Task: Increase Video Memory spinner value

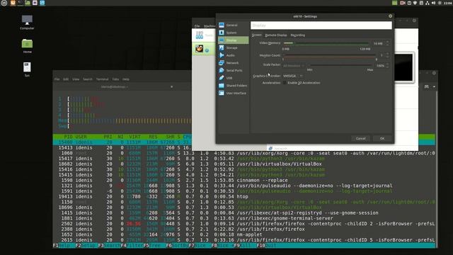Action: (387, 42)
